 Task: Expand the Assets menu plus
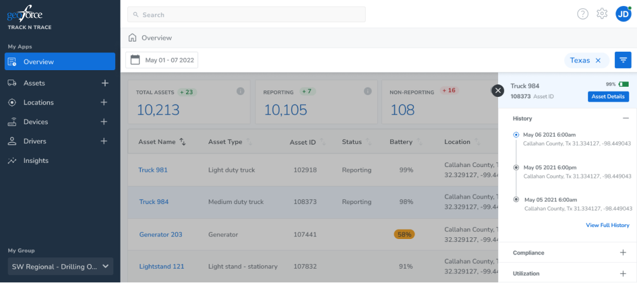105,83
